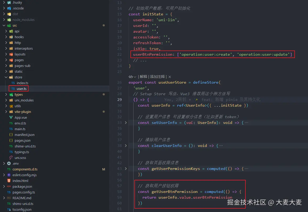Expand the types folder chevron

[6, 94]
